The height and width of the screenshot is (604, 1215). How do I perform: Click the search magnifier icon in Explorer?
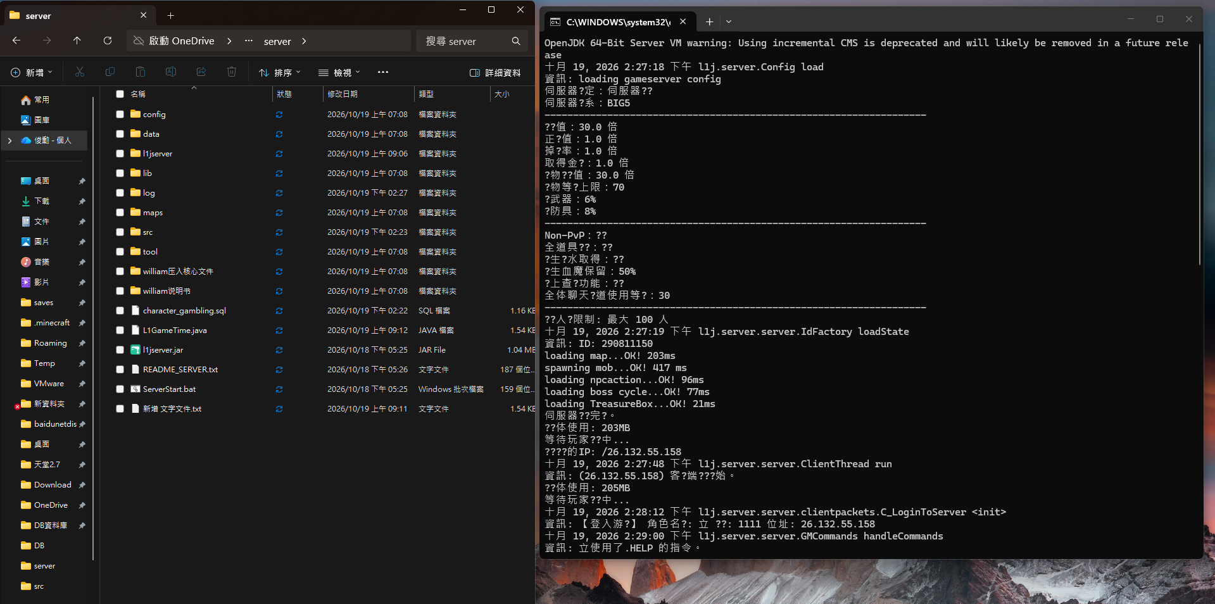[x=516, y=41]
